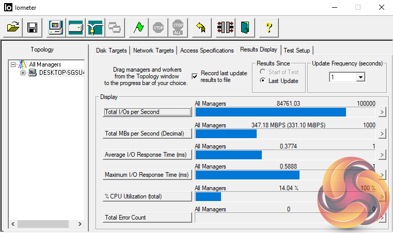Click the Total Error Count empty bar
Screen dimensions: 393x233
click(x=285, y=218)
